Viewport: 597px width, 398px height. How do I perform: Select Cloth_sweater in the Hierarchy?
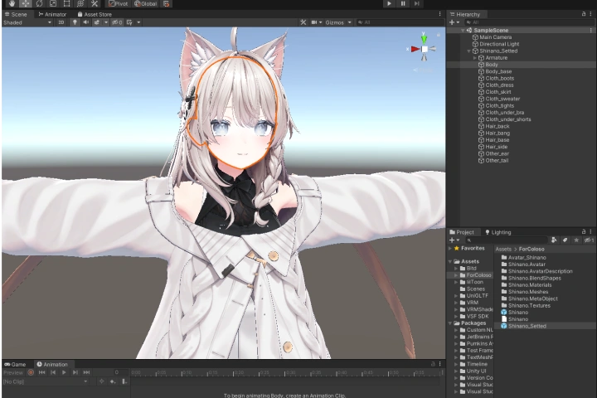point(502,99)
